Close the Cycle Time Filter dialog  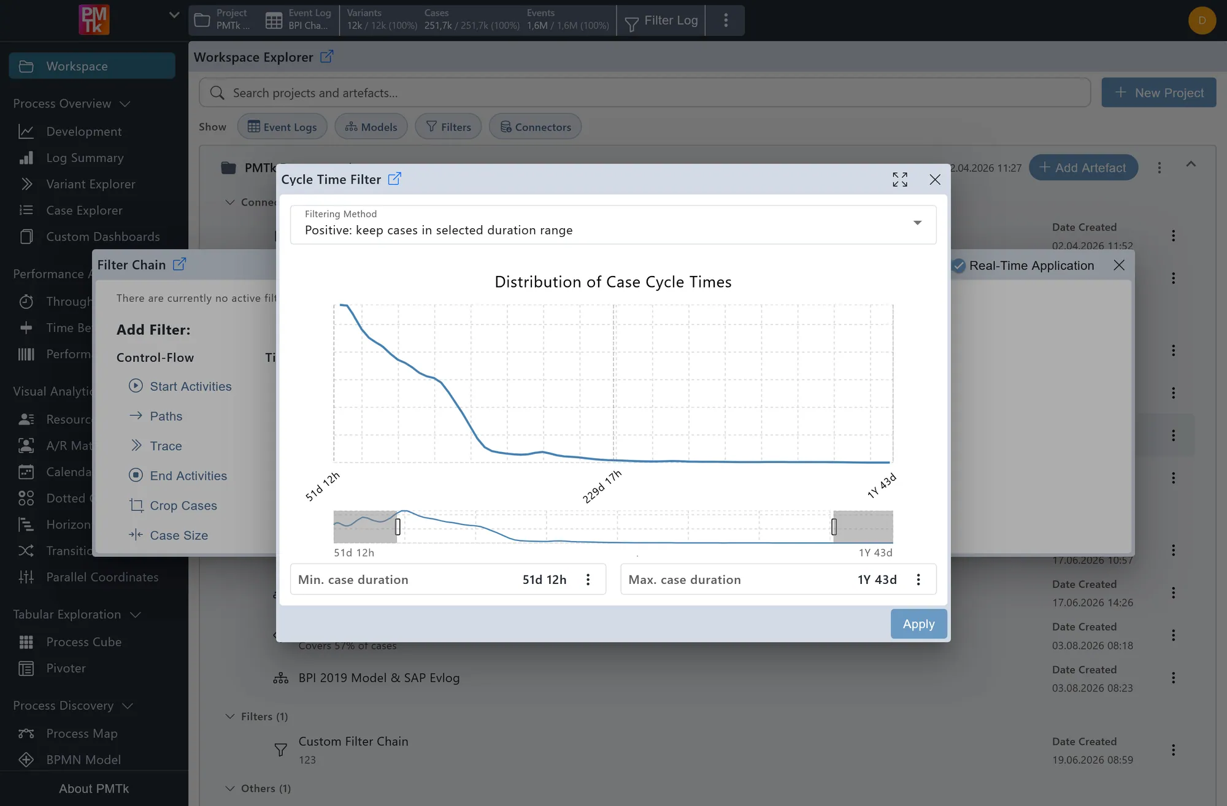(x=935, y=179)
